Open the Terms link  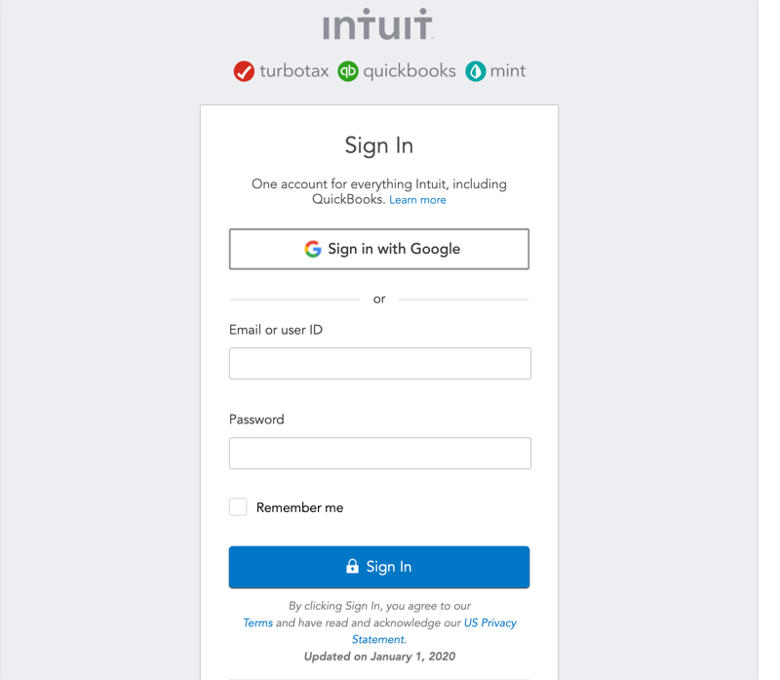coord(257,622)
